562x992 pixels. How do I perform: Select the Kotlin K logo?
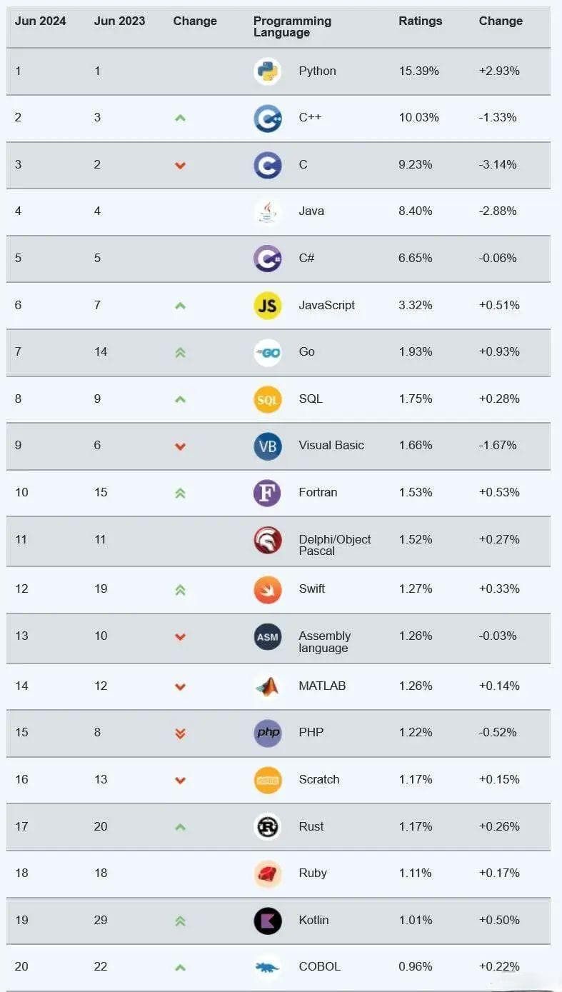(268, 920)
